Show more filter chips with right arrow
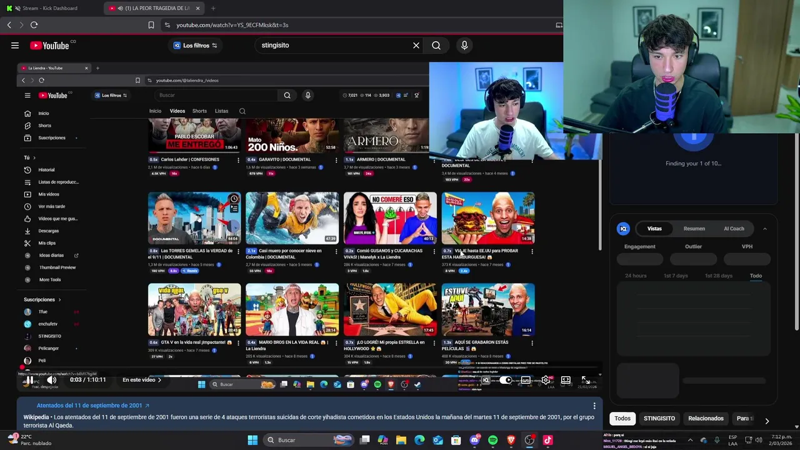800x450 pixels. pyautogui.click(x=767, y=421)
